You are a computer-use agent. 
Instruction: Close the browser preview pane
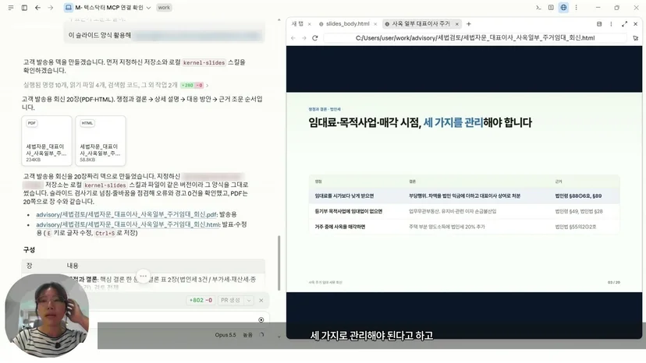pos(635,24)
